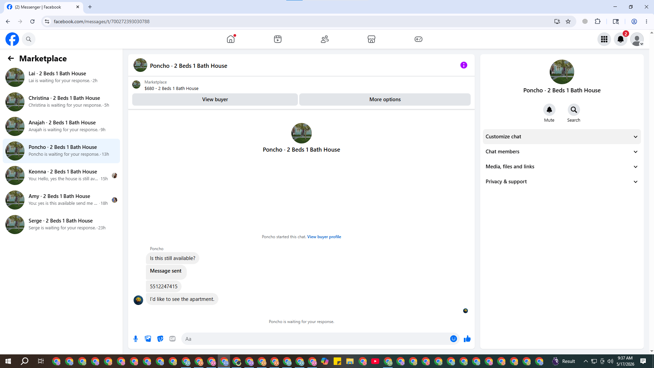
Task: Open the GIF picker
Action: (x=172, y=339)
